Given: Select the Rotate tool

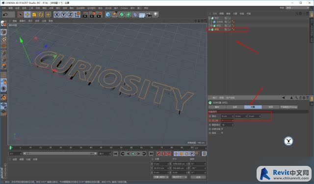Looking at the screenshot, I should (41, 15).
